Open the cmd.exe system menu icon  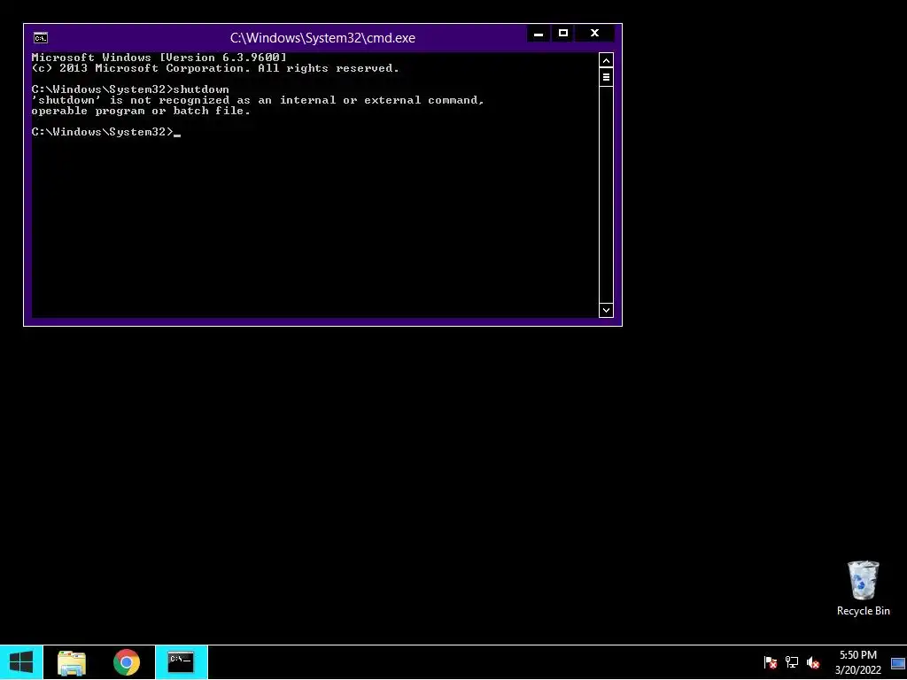[x=41, y=38]
